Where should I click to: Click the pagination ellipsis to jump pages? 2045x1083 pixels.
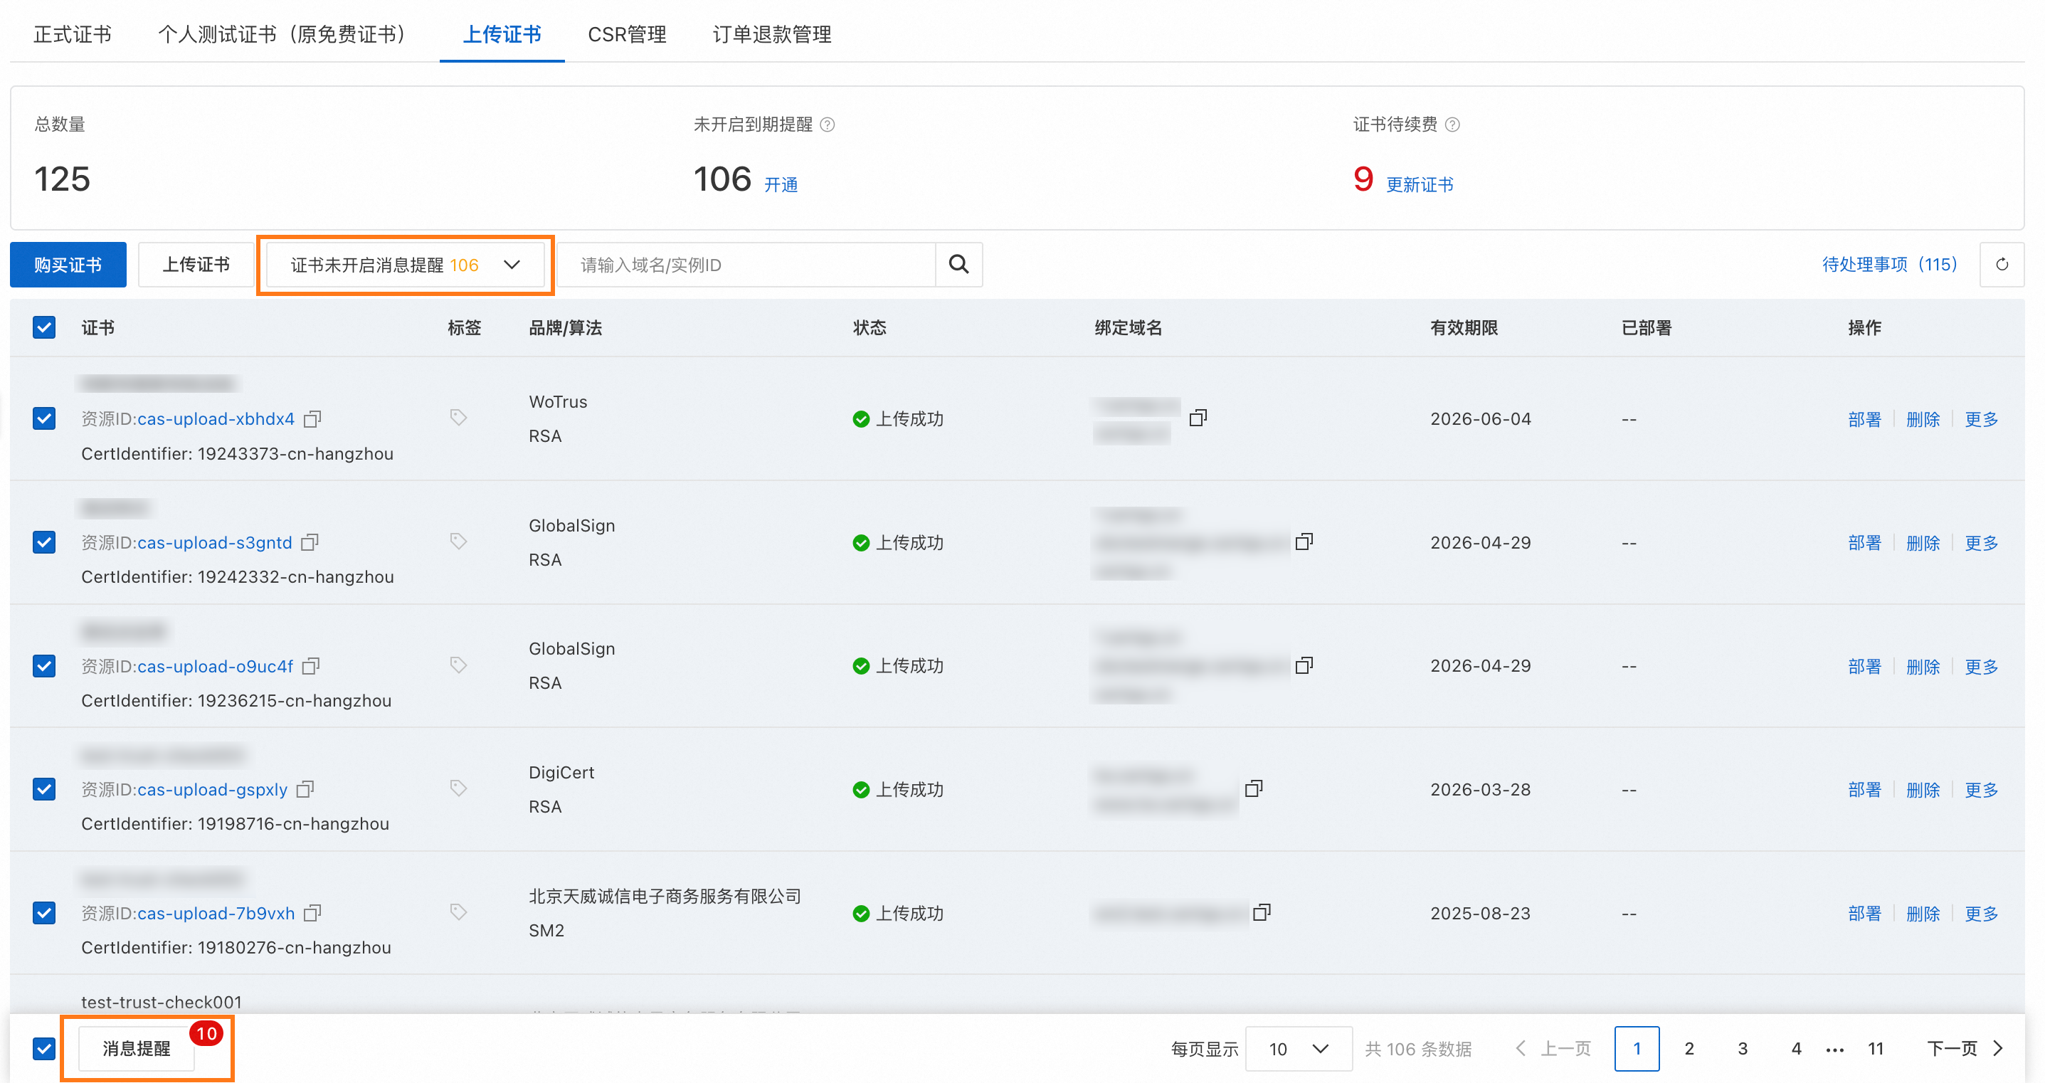click(x=1834, y=1050)
